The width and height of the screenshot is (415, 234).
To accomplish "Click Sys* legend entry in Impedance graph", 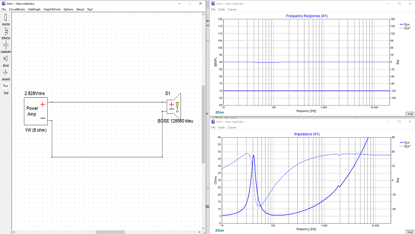I will (x=405, y=146).
